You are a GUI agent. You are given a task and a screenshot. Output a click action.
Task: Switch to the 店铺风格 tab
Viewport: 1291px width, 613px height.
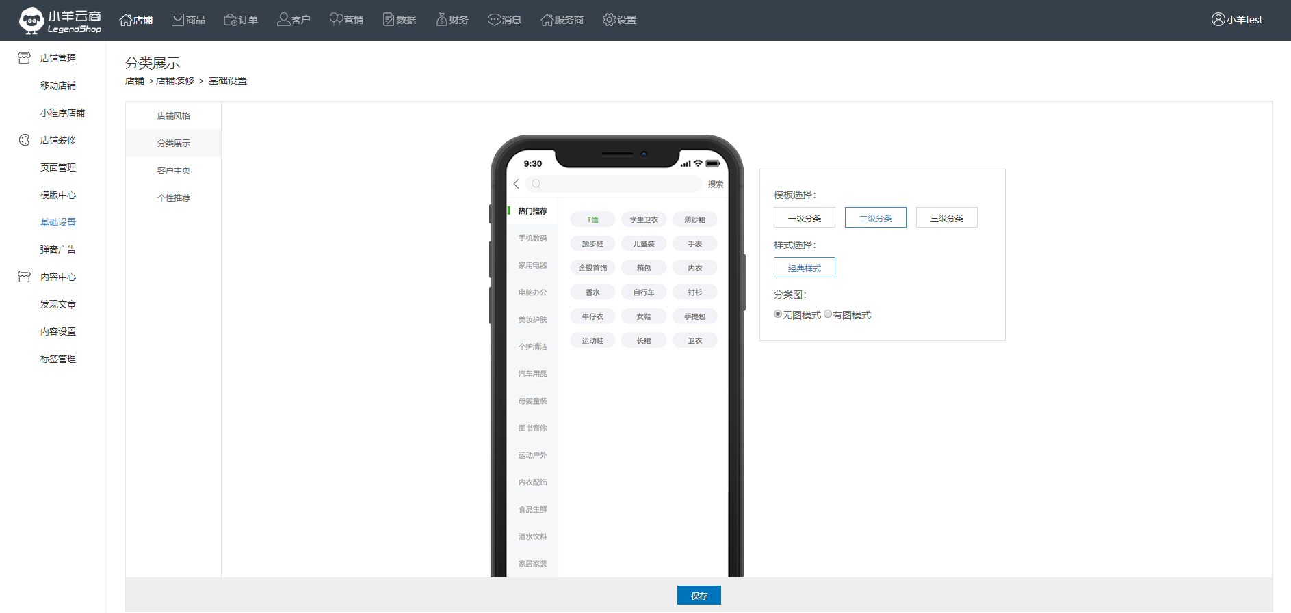[174, 115]
